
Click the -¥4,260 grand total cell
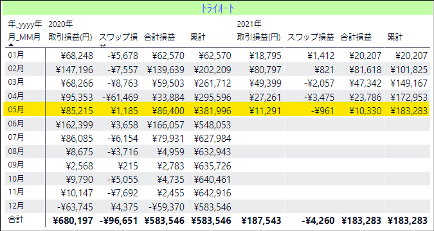[x=318, y=221]
